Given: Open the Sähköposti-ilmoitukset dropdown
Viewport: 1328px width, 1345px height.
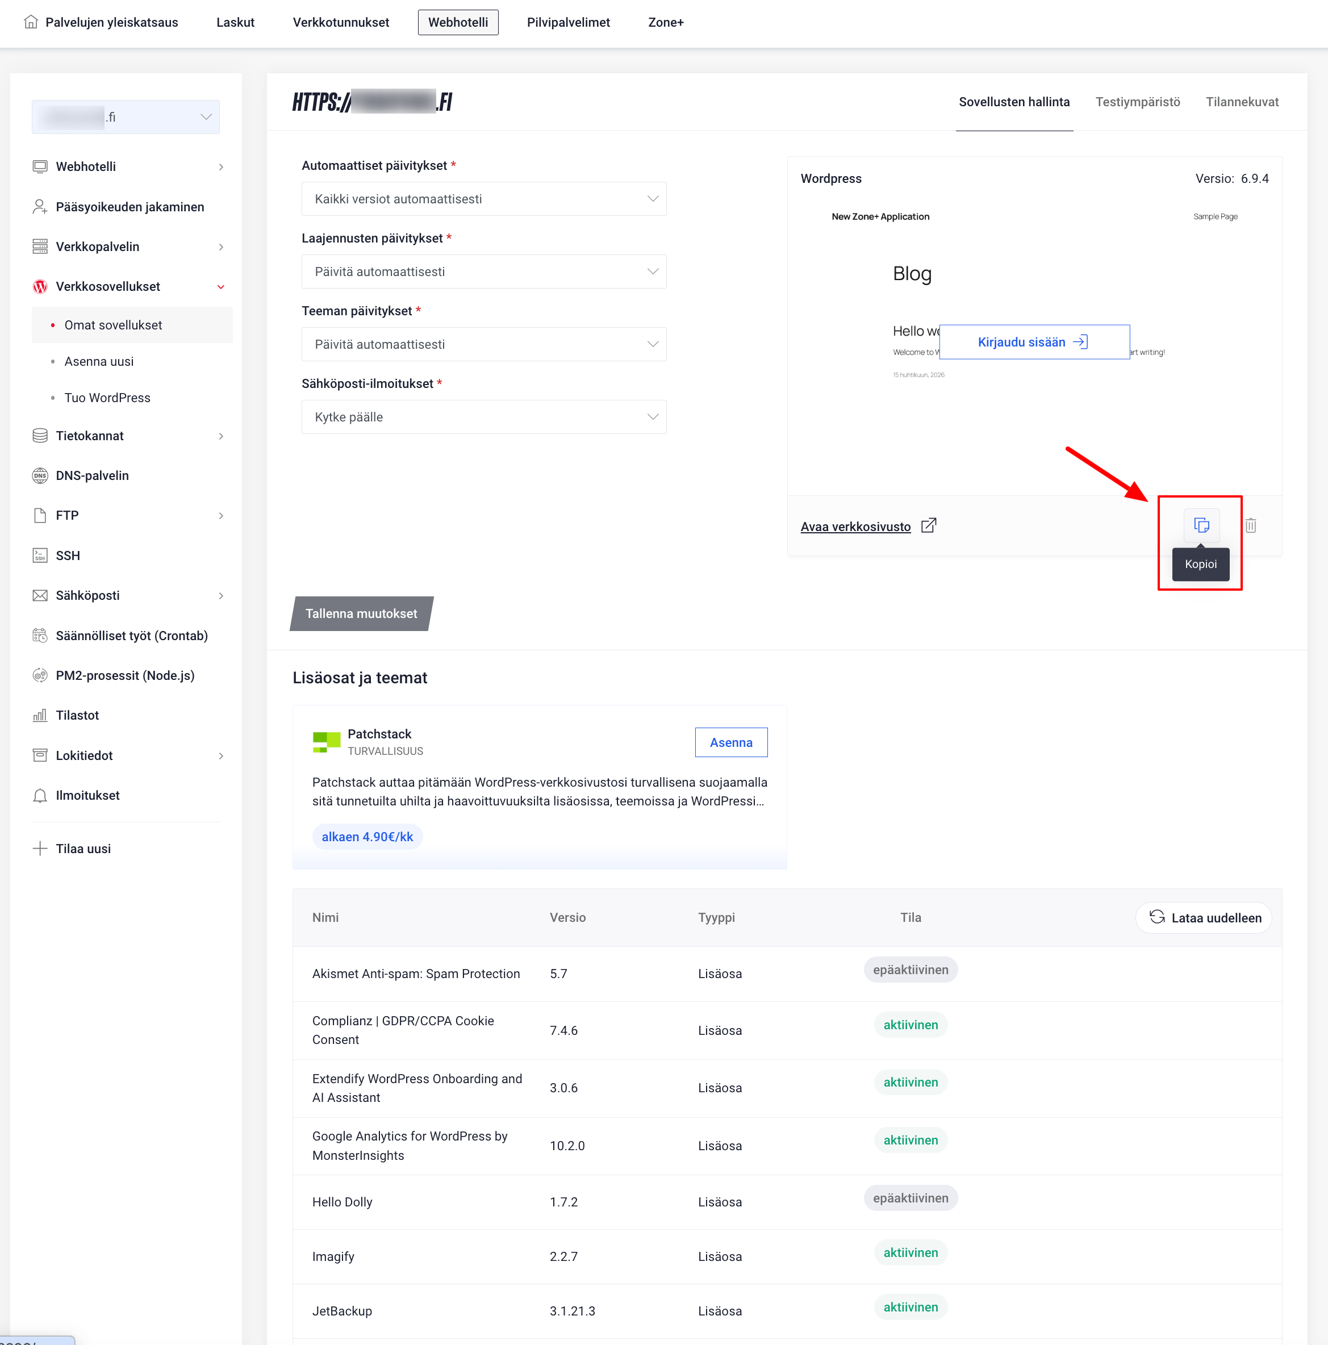Looking at the screenshot, I should coord(484,417).
